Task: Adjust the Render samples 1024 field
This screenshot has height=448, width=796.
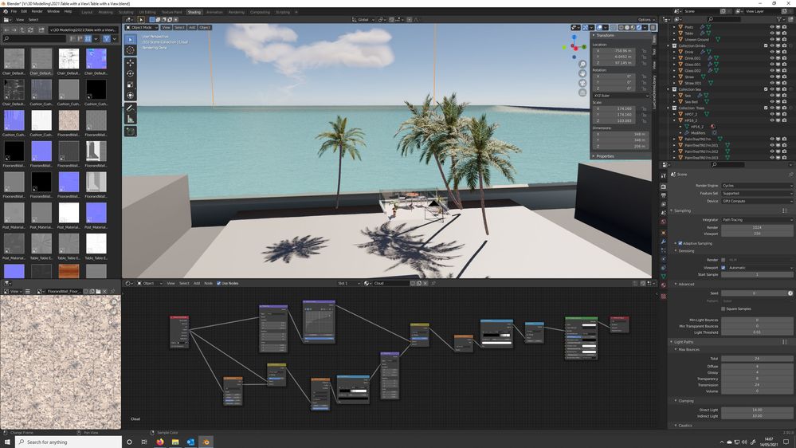Action: [757, 227]
